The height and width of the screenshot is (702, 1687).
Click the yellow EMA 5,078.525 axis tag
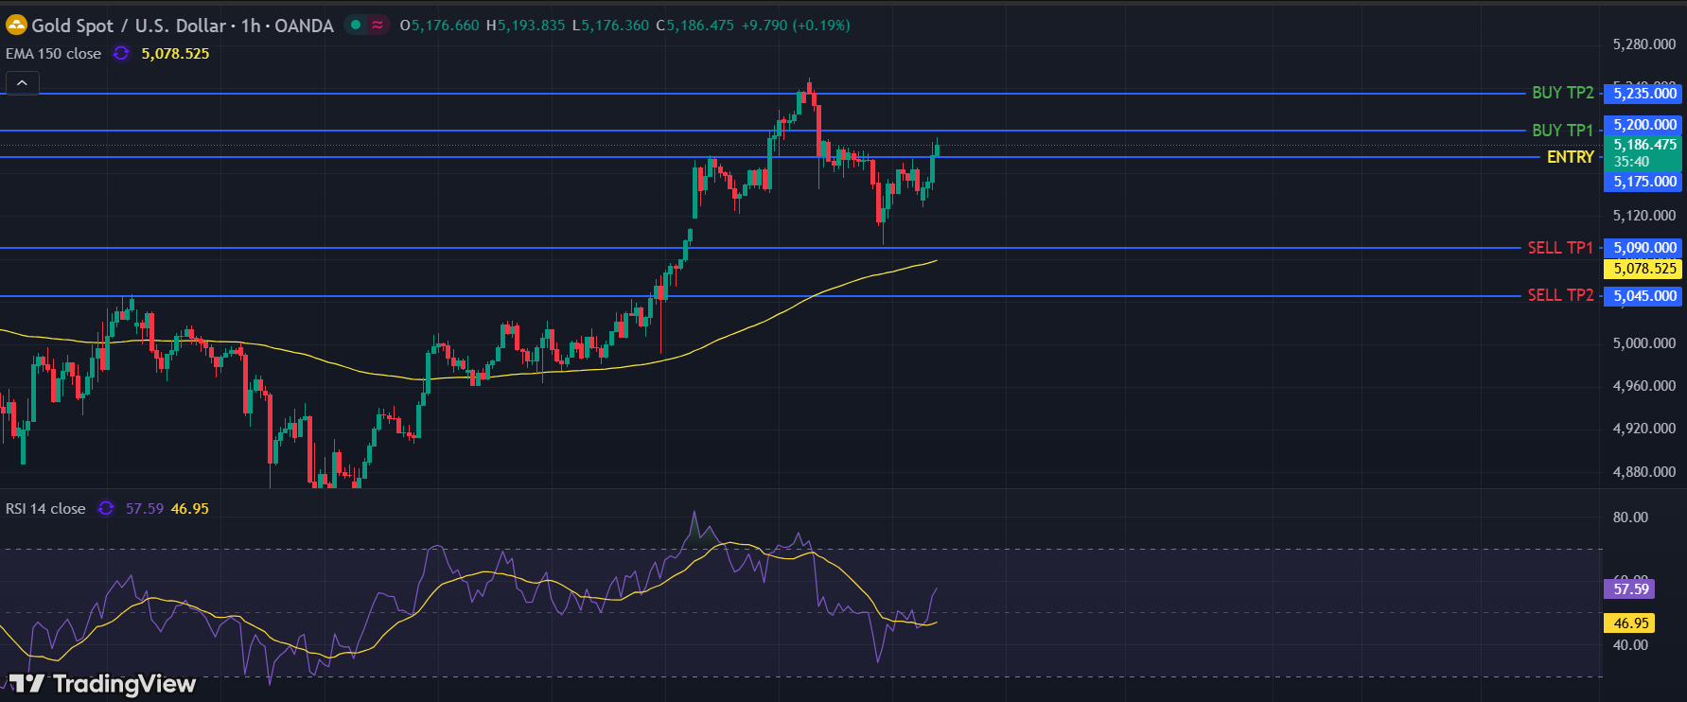(x=1644, y=269)
